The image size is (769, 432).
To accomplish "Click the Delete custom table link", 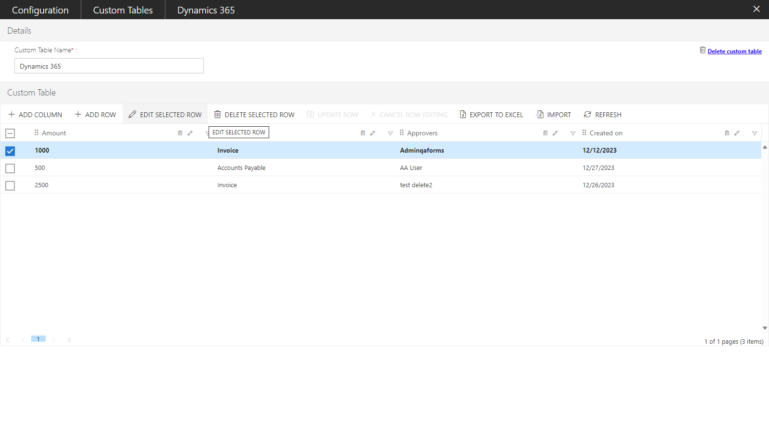I will tap(734, 51).
